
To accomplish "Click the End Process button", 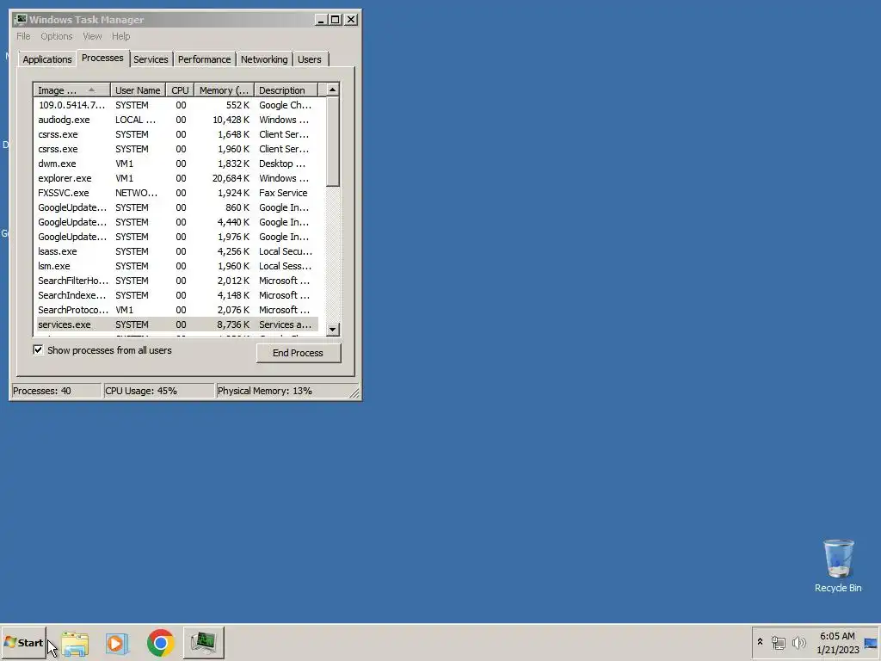I will (x=299, y=353).
